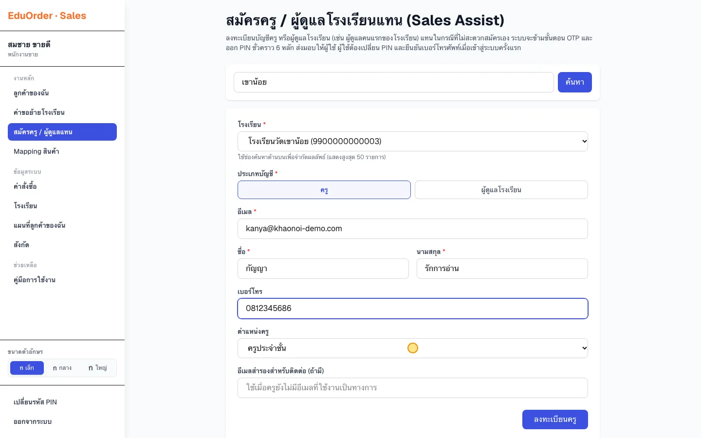Open แผนที่ลูกค้าของฉัน page
The width and height of the screenshot is (701, 438).
(62, 225)
